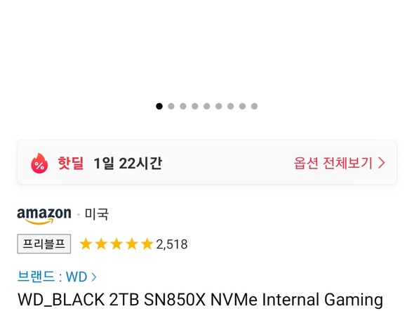Click the third gold rating star
Image resolution: width=414 pixels, height=311 pixels.
(116, 244)
